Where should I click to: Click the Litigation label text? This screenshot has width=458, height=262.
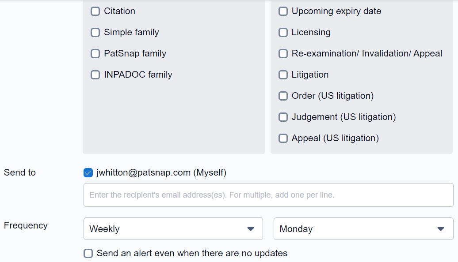pyautogui.click(x=310, y=75)
